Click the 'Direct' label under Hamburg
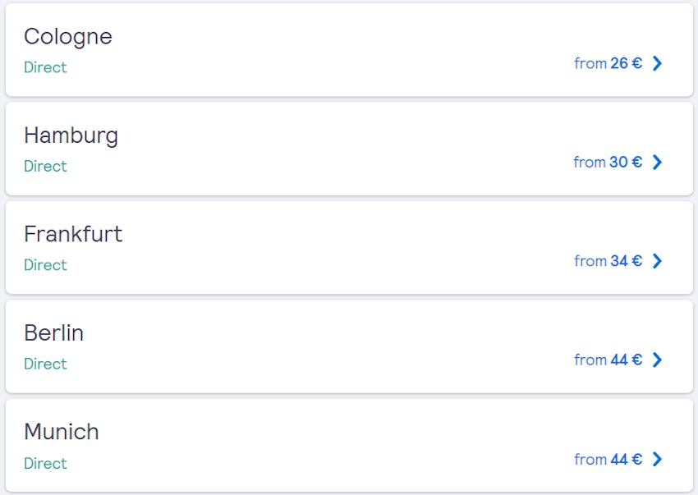 click(x=45, y=167)
